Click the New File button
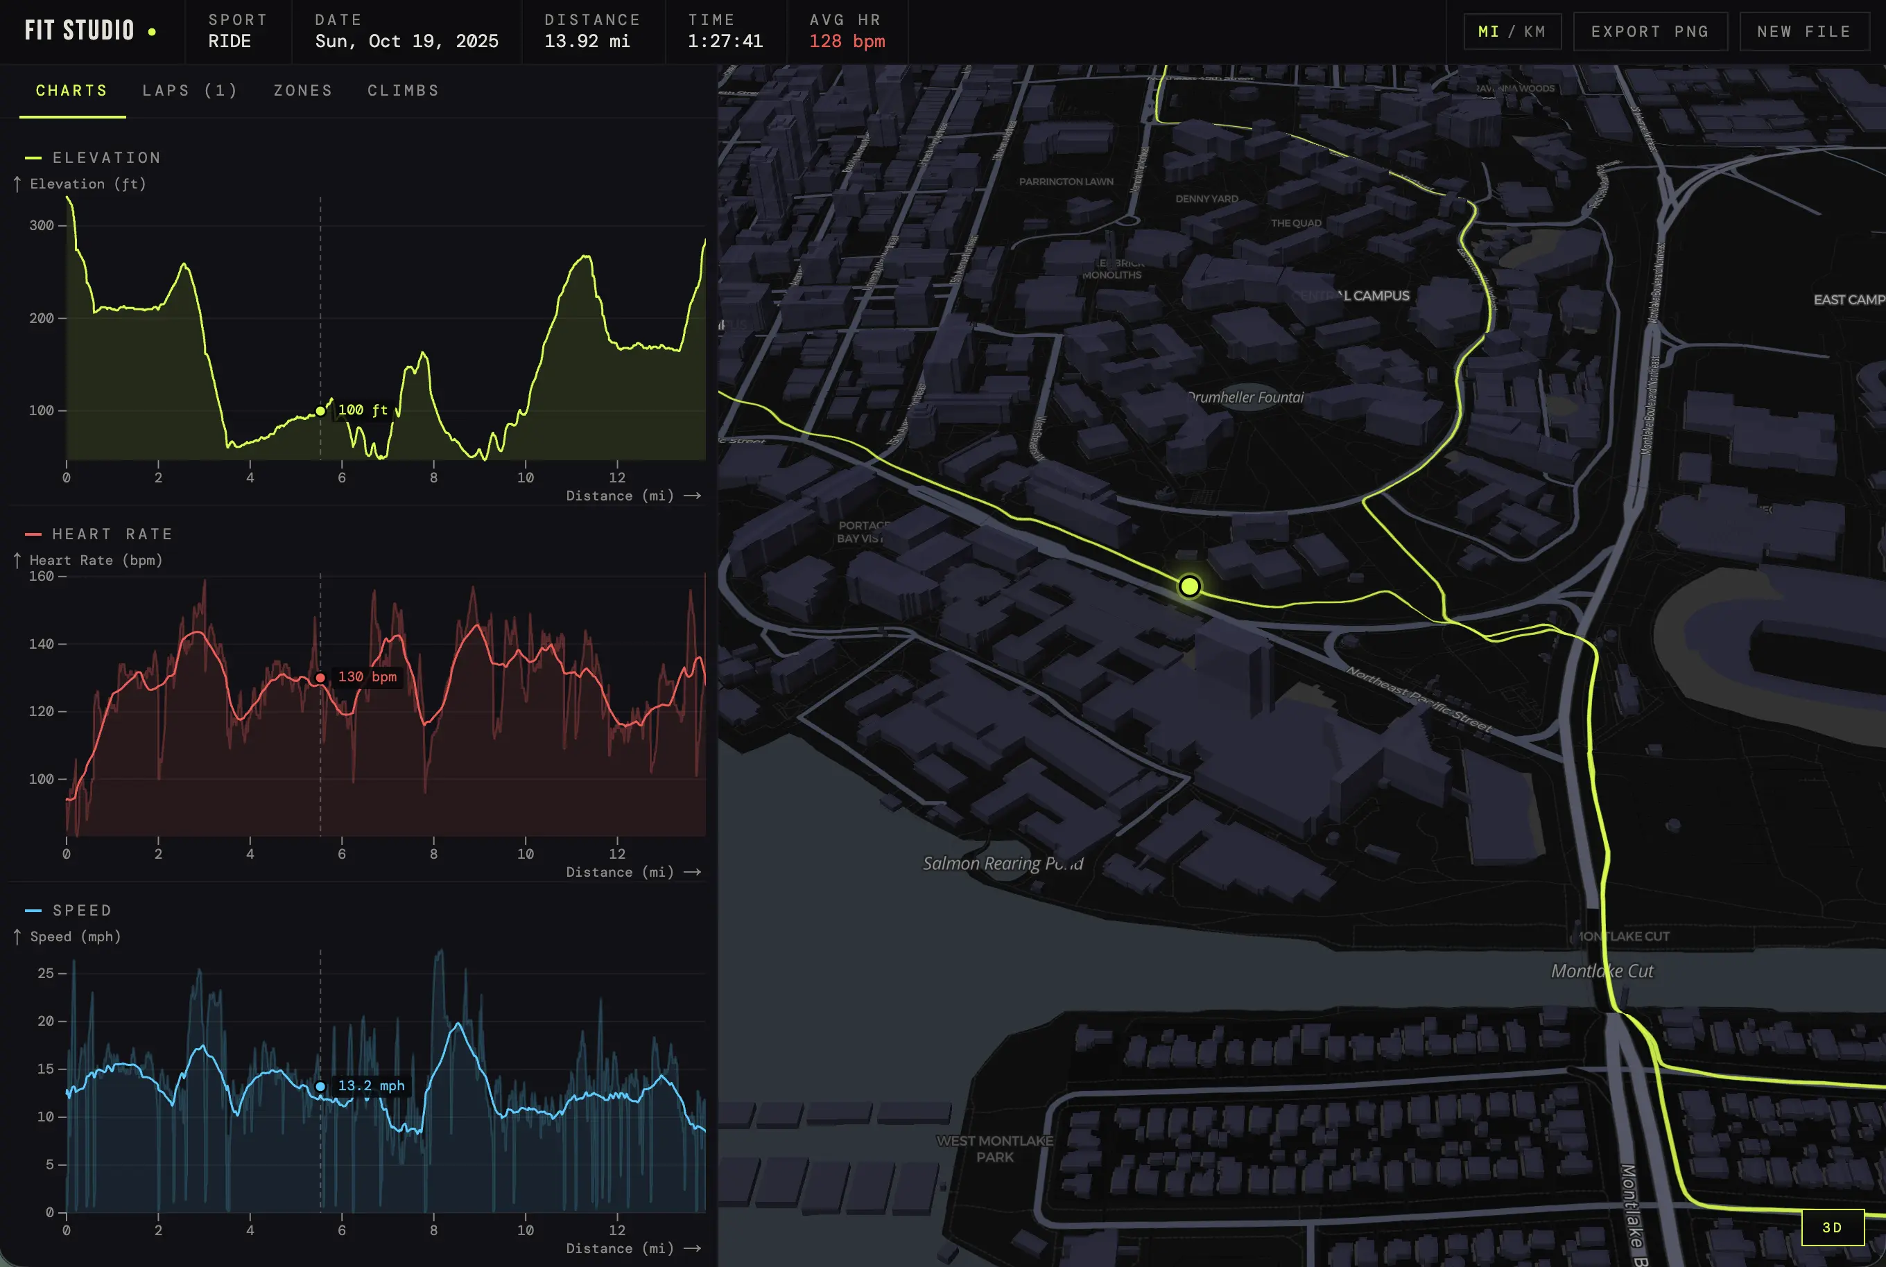The width and height of the screenshot is (1886, 1267). click(x=1804, y=31)
